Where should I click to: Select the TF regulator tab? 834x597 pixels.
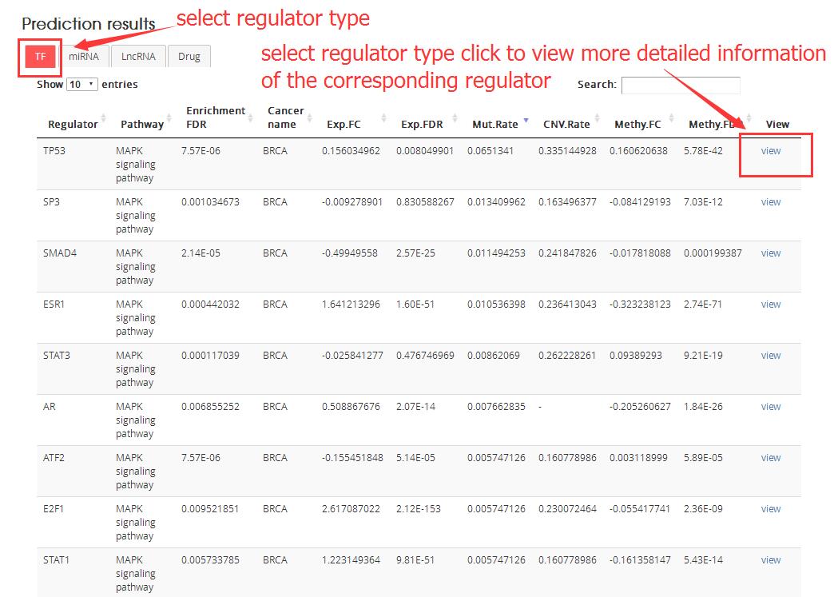click(40, 57)
